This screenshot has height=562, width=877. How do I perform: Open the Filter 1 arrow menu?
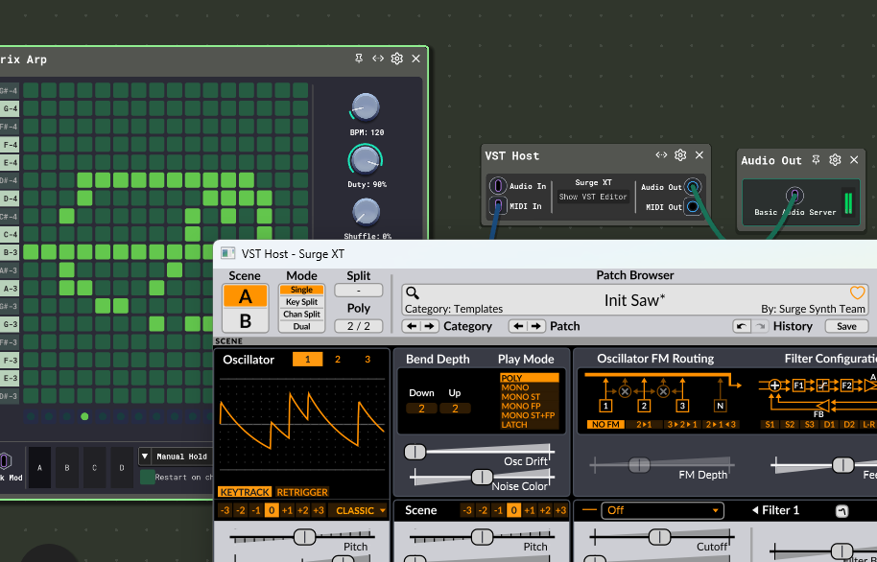pyautogui.click(x=755, y=510)
